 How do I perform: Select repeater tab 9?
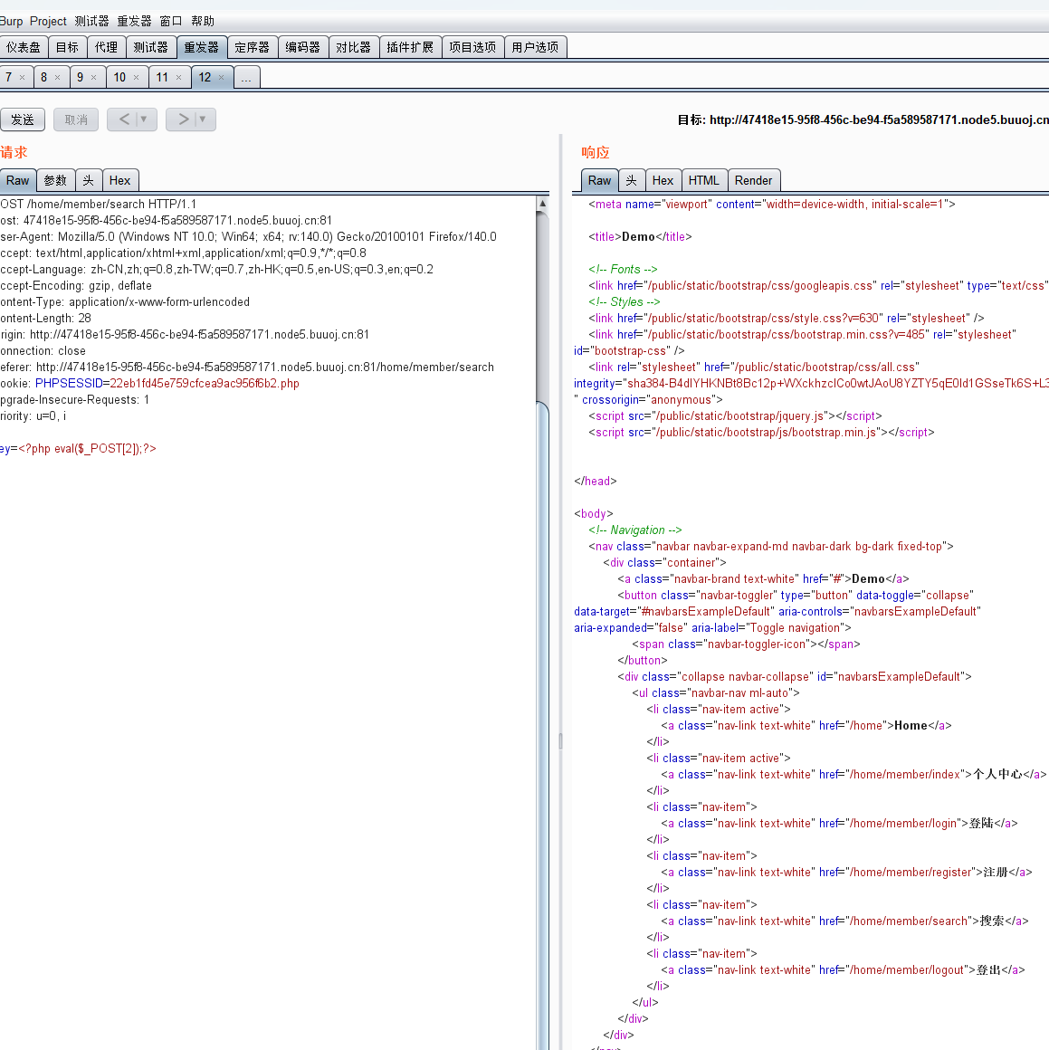click(x=81, y=77)
